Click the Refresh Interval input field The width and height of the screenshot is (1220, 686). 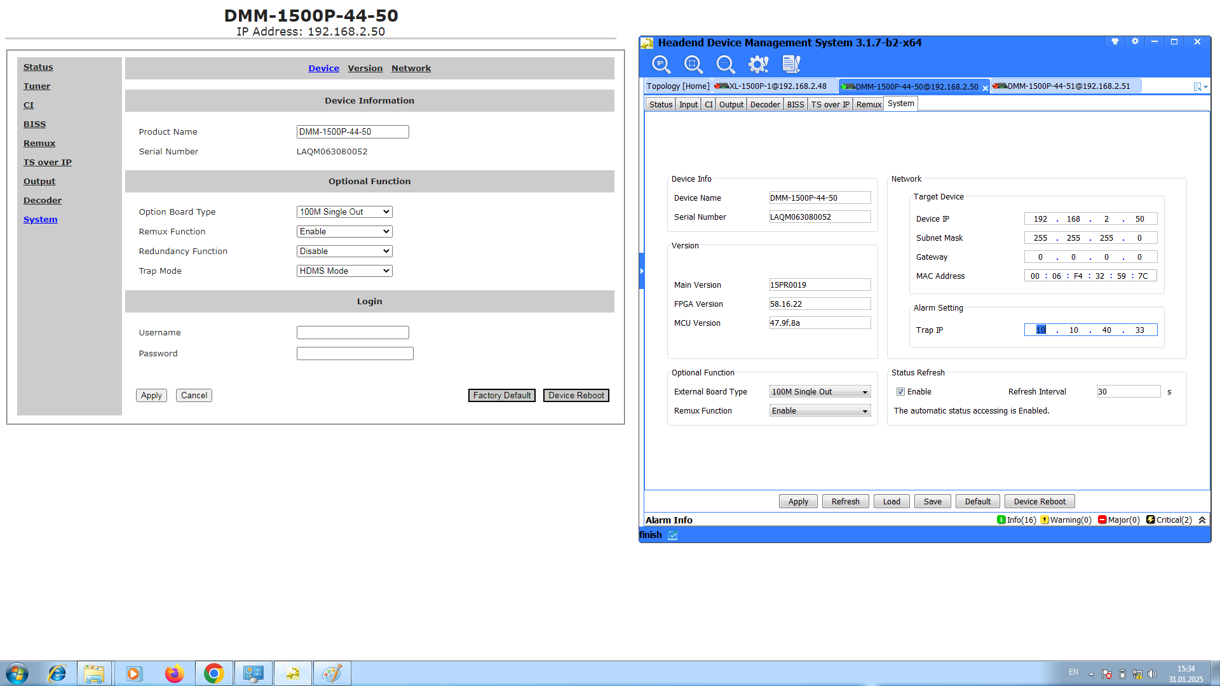point(1128,392)
